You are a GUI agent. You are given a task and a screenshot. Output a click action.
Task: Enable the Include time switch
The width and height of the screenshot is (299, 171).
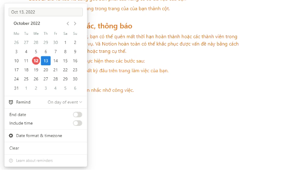[x=77, y=123]
